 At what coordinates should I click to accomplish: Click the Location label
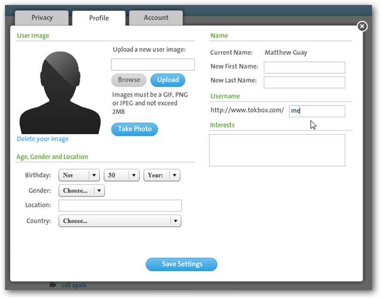[x=38, y=205]
